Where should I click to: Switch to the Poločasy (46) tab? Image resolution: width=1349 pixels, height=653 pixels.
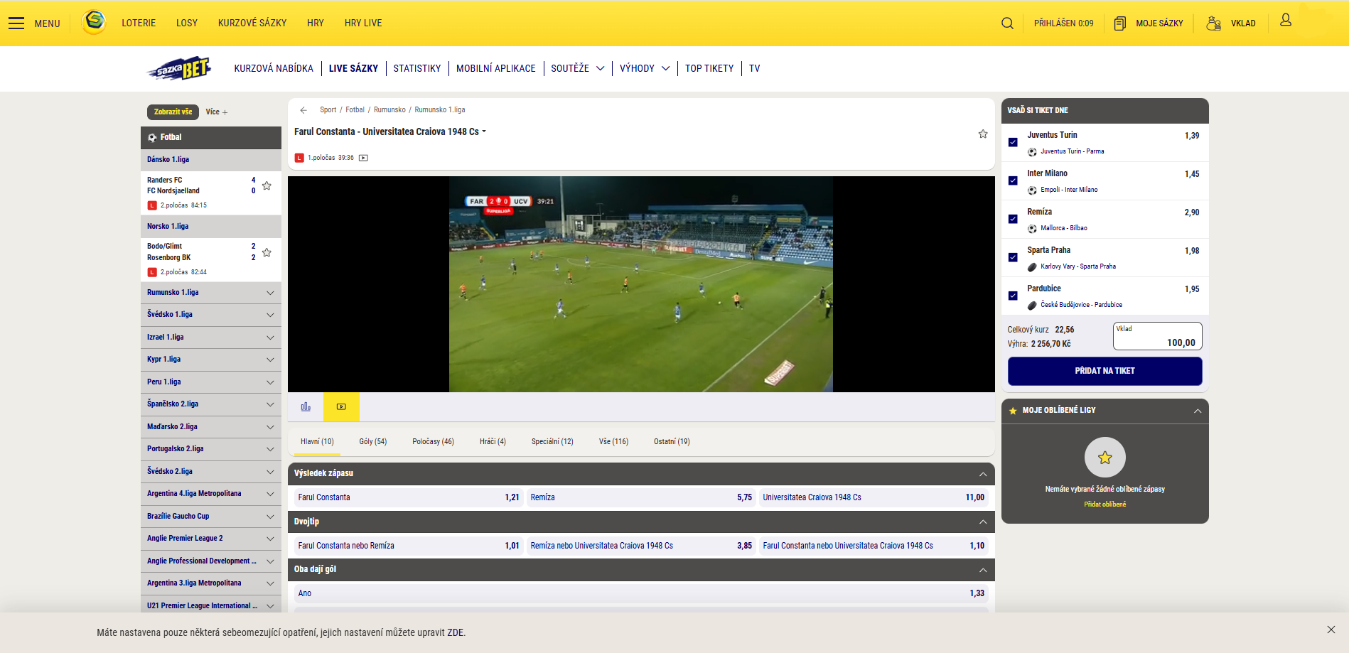(x=433, y=442)
